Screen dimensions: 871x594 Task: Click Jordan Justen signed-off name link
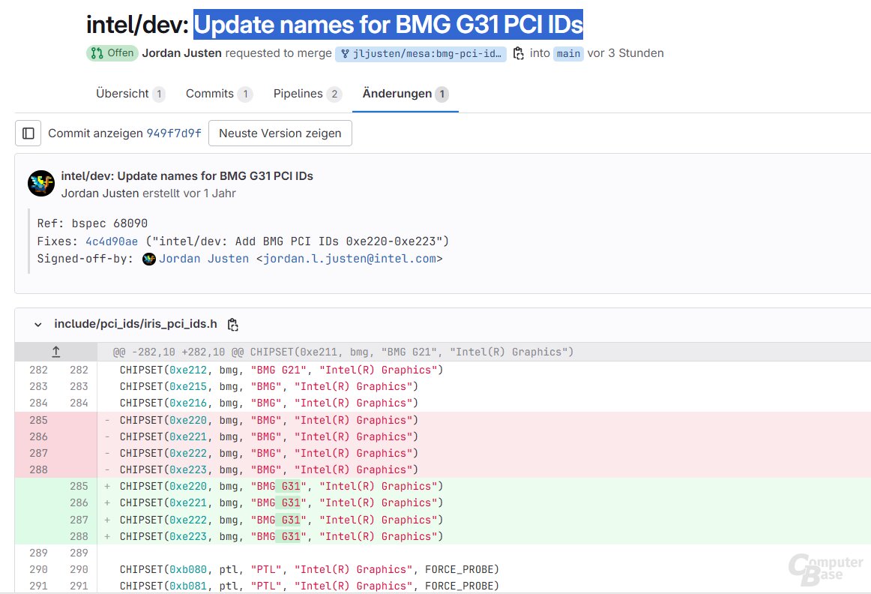click(204, 259)
